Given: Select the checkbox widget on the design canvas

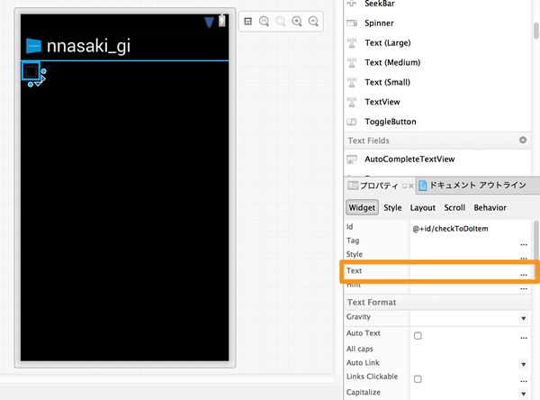Looking at the screenshot, I should click(31, 71).
